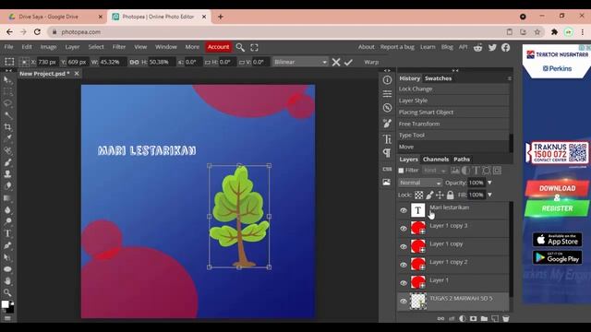Collapse the right panels with top arrows
Screen dimensions: 591x332
455,70
